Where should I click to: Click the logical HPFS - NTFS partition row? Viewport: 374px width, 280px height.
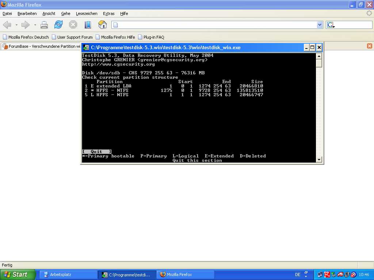[x=174, y=95]
